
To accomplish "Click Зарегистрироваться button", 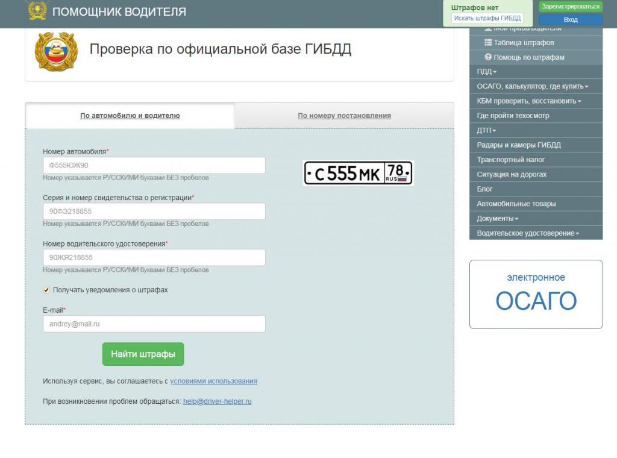I will pos(571,7).
